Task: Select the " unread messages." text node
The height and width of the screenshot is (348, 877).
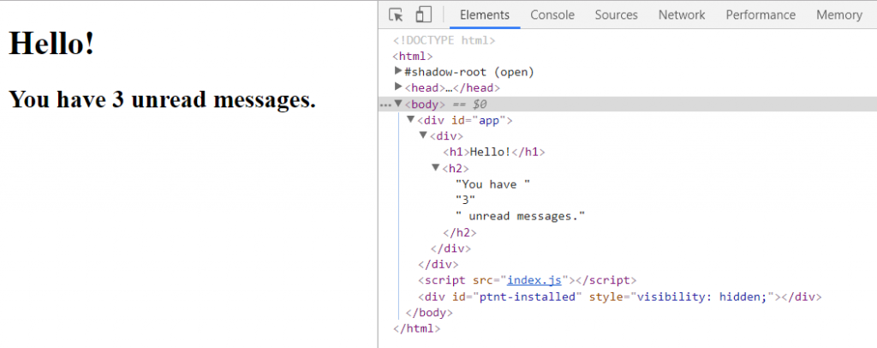Action: click(x=520, y=216)
